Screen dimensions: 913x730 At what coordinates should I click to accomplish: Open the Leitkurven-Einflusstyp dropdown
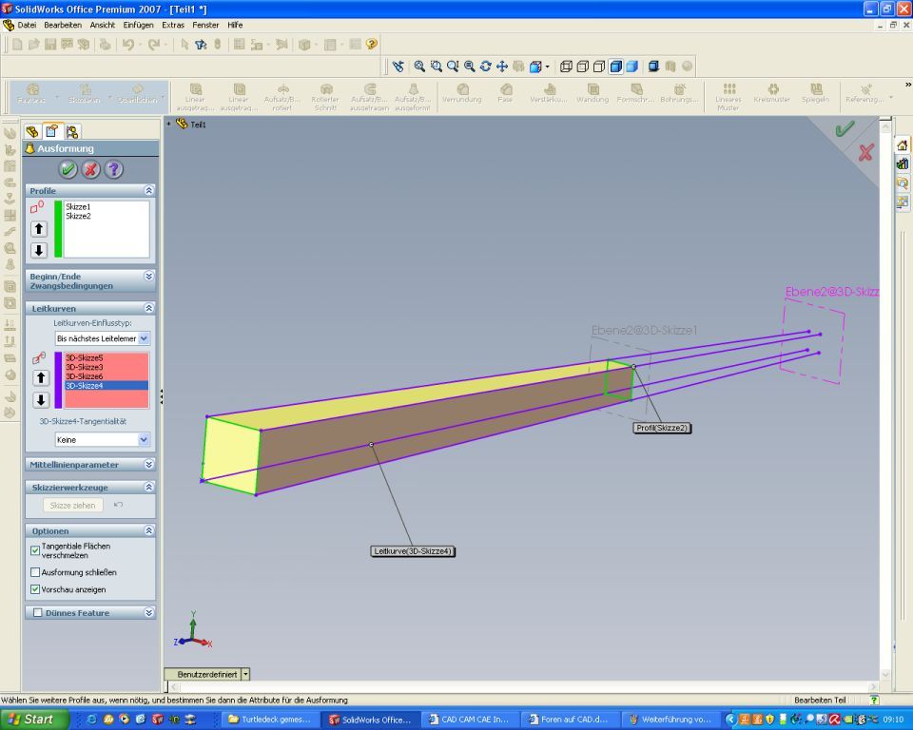(x=144, y=338)
